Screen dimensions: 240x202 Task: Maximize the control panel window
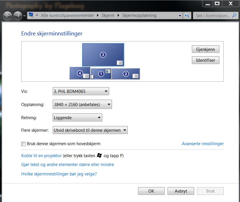pos(217,3)
